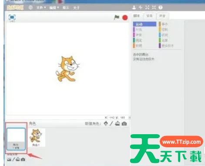Choose new sprite from library icon
Viewport: 205px width, 166px height.
(106, 124)
